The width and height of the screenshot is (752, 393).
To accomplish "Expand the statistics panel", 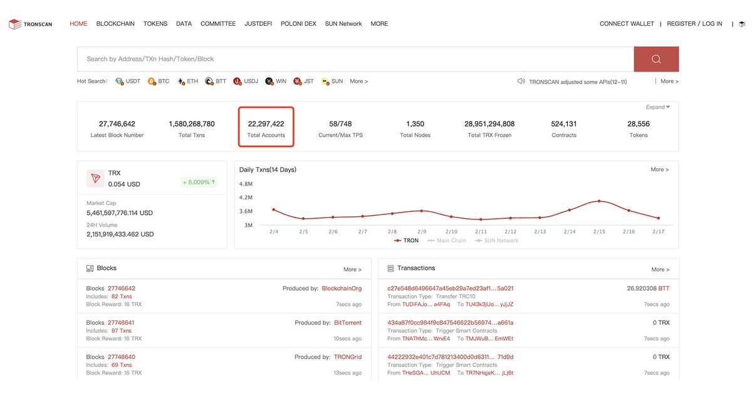I will tap(658, 107).
